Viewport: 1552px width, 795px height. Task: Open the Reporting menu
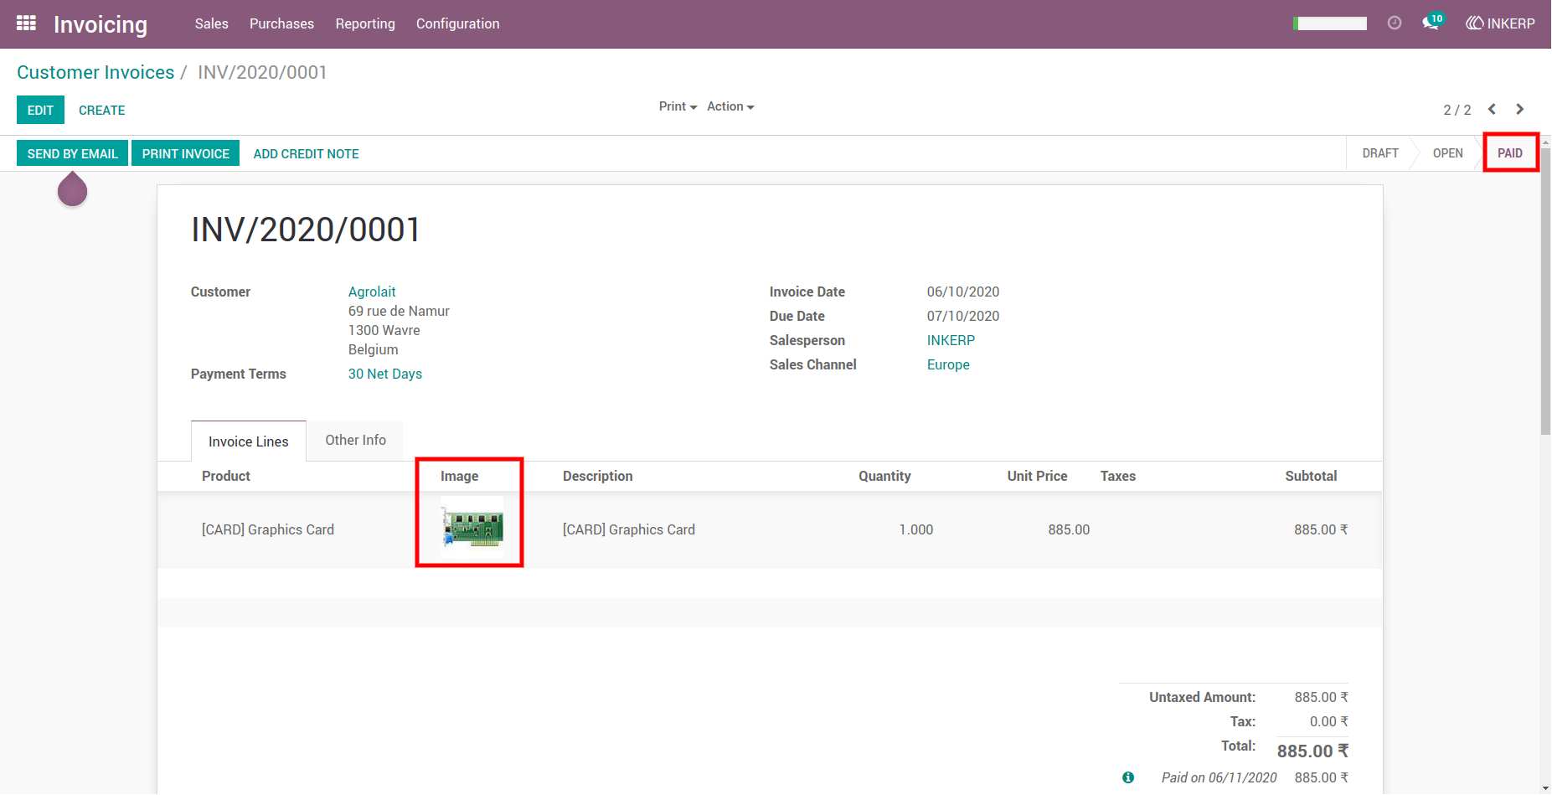pos(365,23)
